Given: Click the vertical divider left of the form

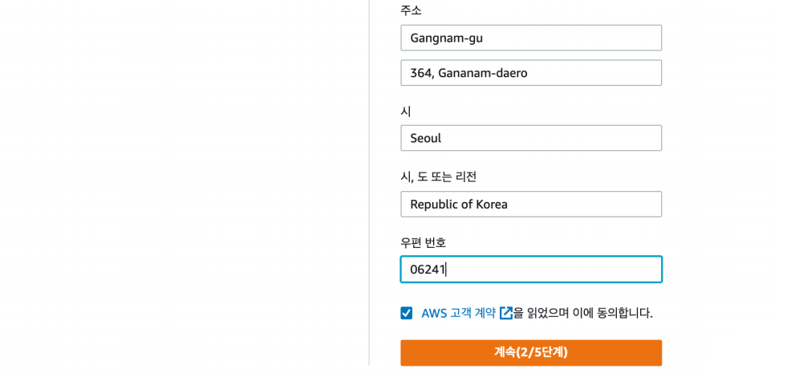Looking at the screenshot, I should click(x=369, y=182).
